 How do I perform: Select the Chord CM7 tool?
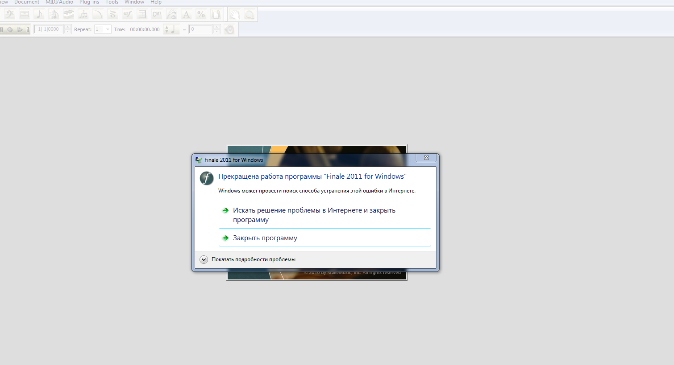click(x=157, y=15)
